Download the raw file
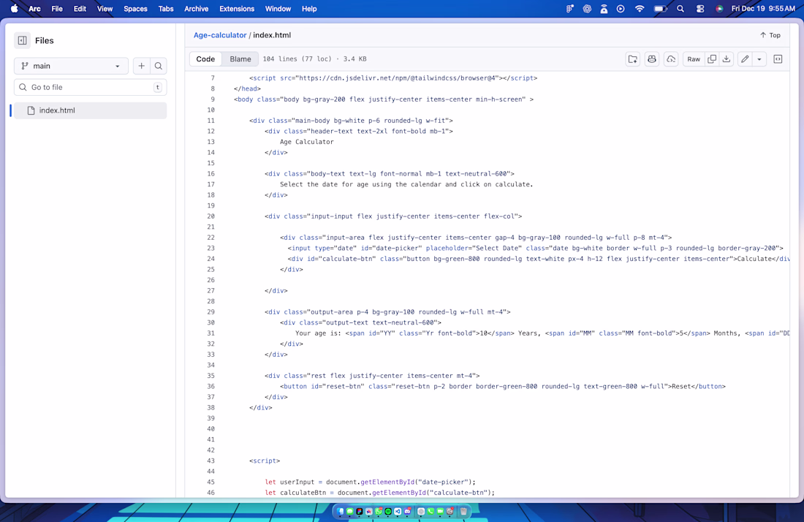Image resolution: width=804 pixels, height=522 pixels. tap(727, 59)
